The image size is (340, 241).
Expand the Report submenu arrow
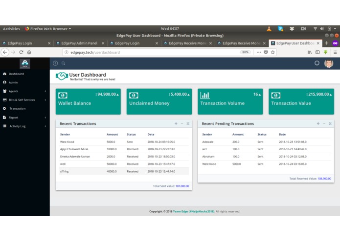pyautogui.click(x=45, y=118)
